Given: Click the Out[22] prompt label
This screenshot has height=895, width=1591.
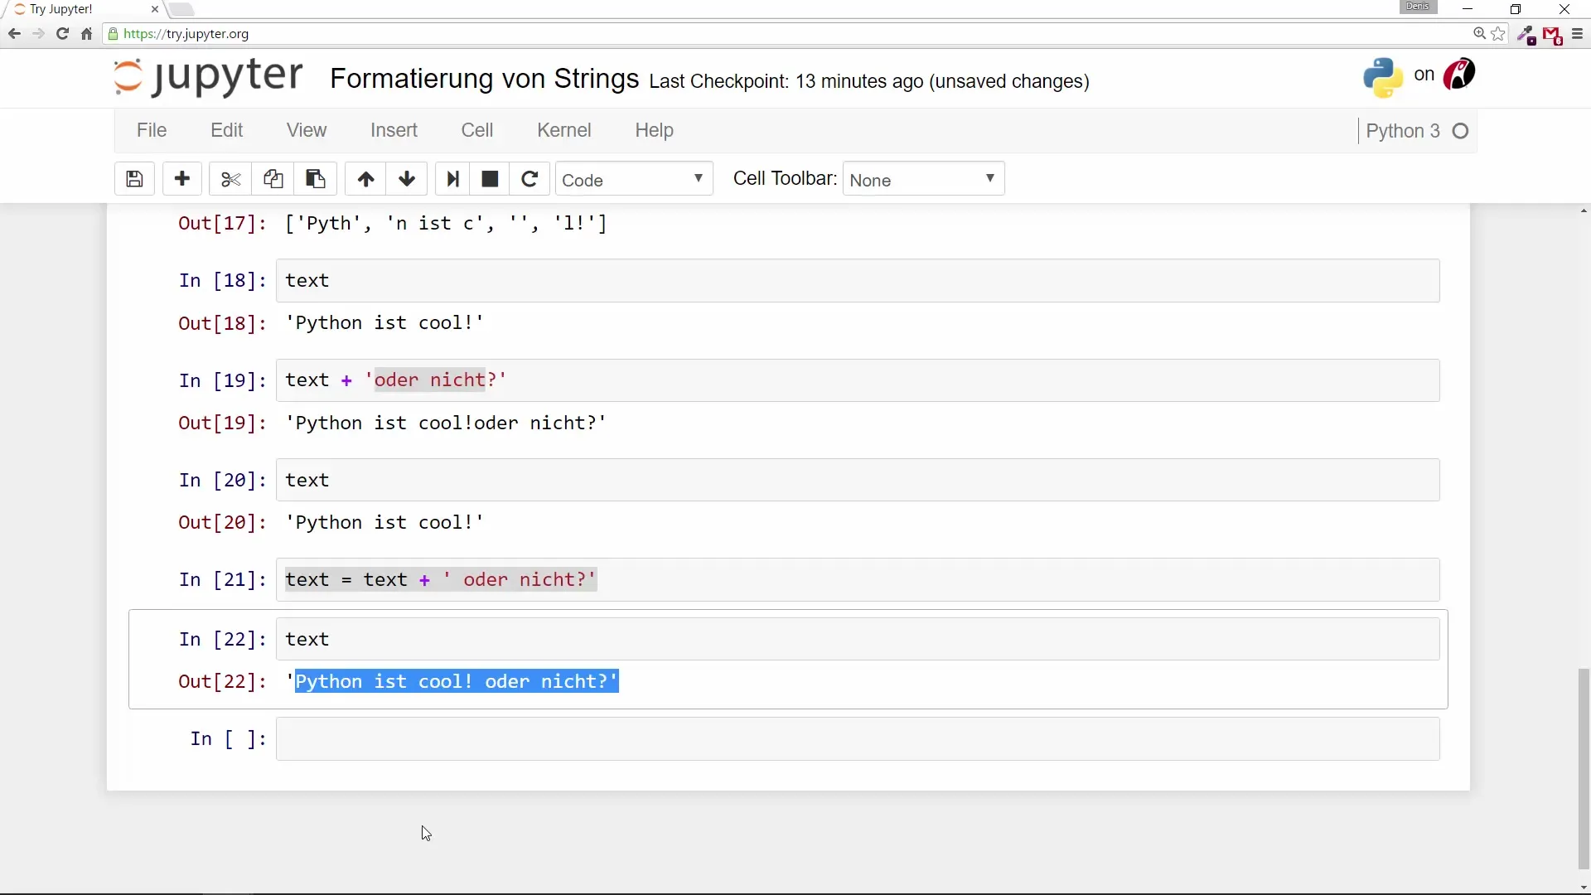Looking at the screenshot, I should click(x=222, y=681).
